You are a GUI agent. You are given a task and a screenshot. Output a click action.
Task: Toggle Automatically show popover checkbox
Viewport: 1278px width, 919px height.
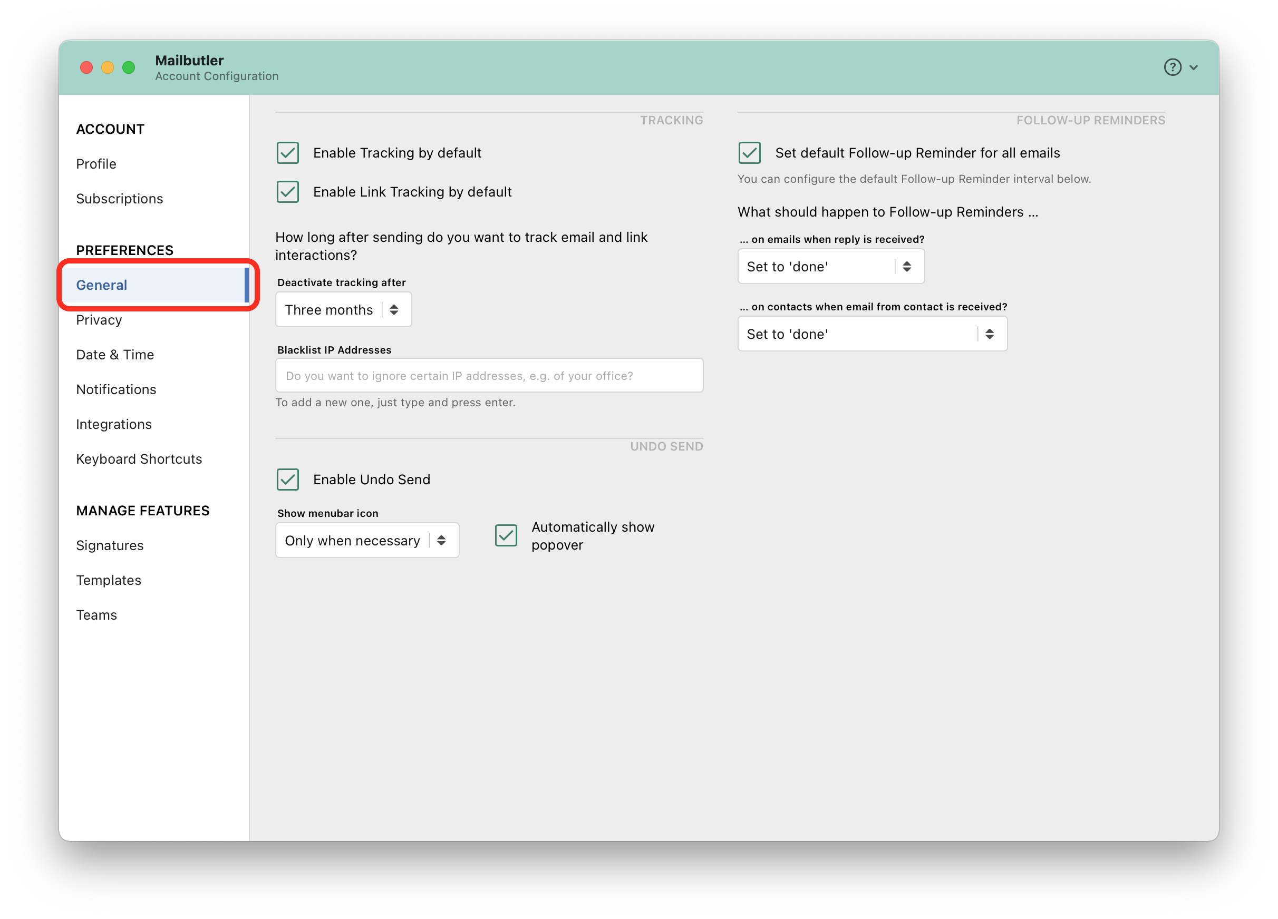coord(507,535)
